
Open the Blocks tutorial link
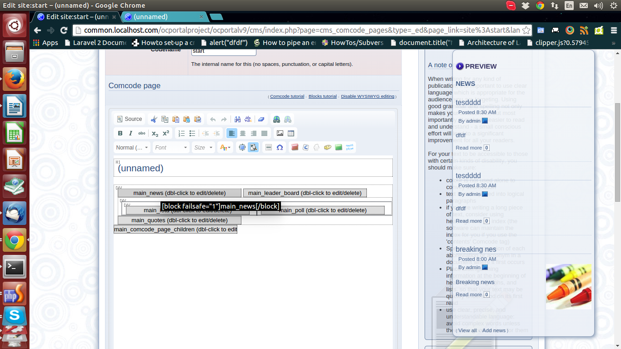tap(322, 96)
